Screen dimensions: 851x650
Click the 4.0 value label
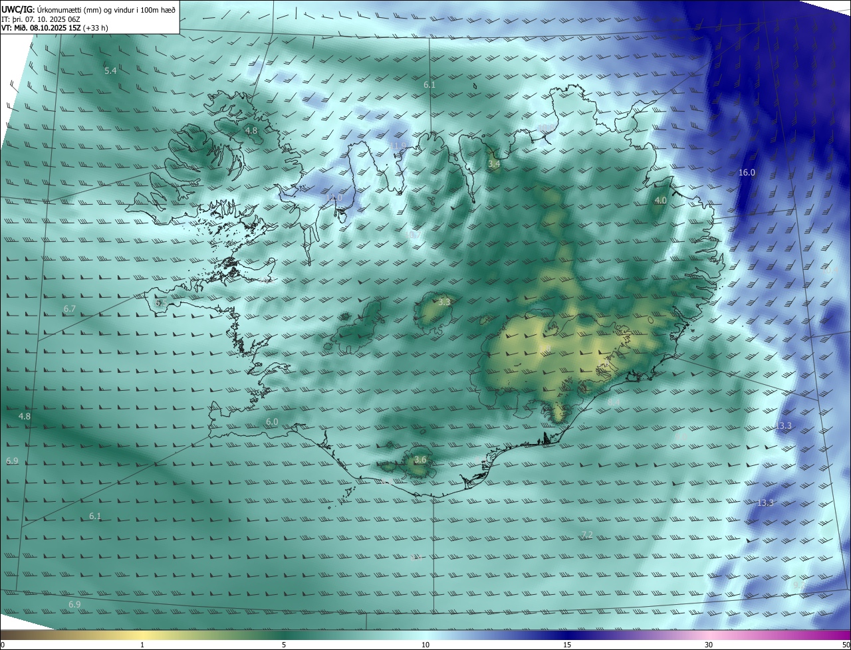click(661, 201)
